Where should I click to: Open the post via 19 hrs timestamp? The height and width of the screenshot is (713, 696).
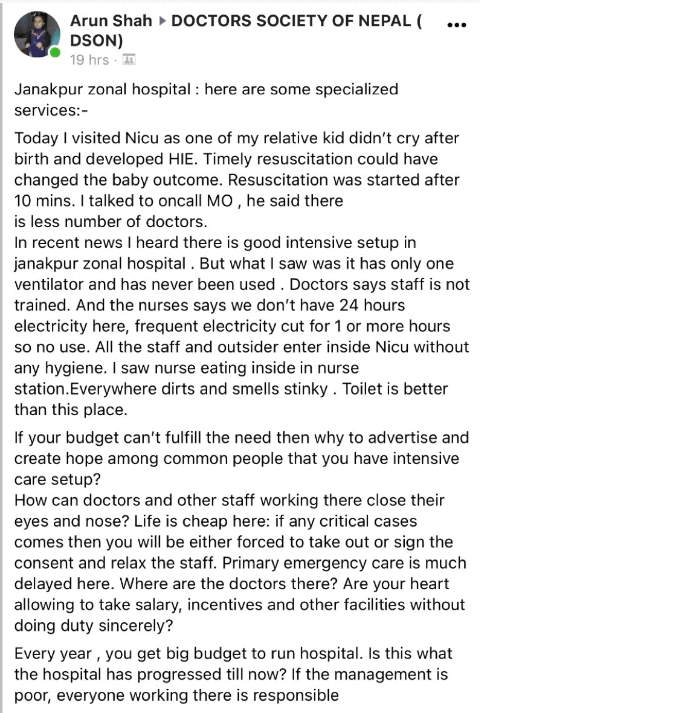pyautogui.click(x=89, y=60)
